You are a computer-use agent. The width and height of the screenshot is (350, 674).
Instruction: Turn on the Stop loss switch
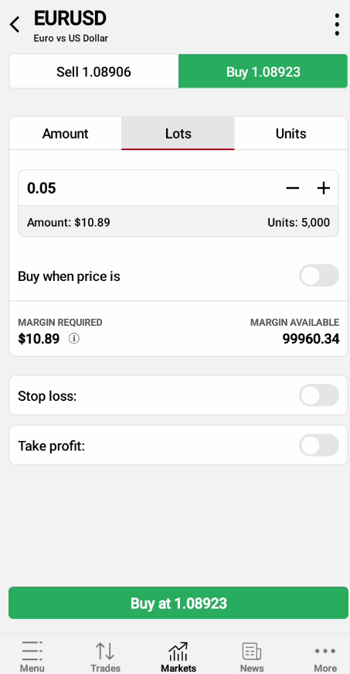click(x=319, y=395)
